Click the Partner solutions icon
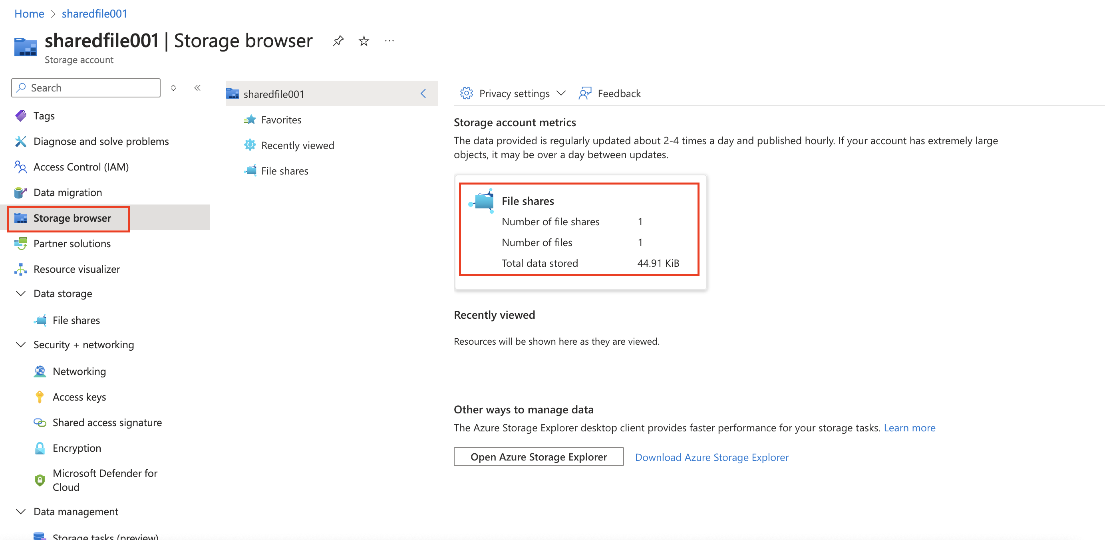 [21, 244]
